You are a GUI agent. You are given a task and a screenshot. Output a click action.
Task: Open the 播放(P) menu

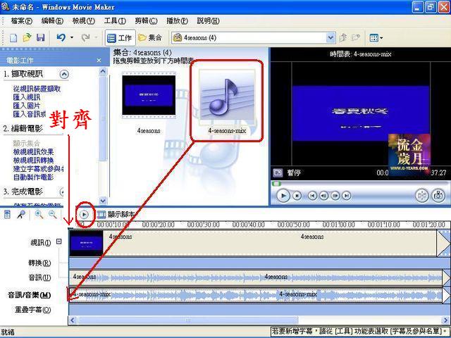(177, 20)
